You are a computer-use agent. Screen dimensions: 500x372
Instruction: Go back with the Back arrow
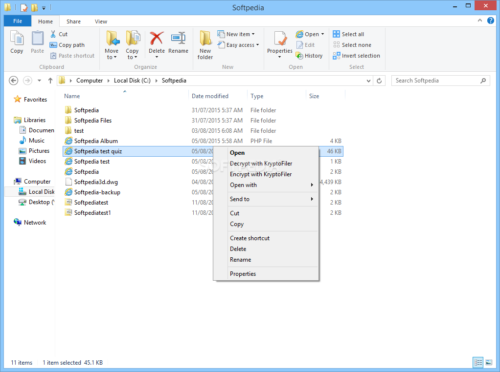13,81
